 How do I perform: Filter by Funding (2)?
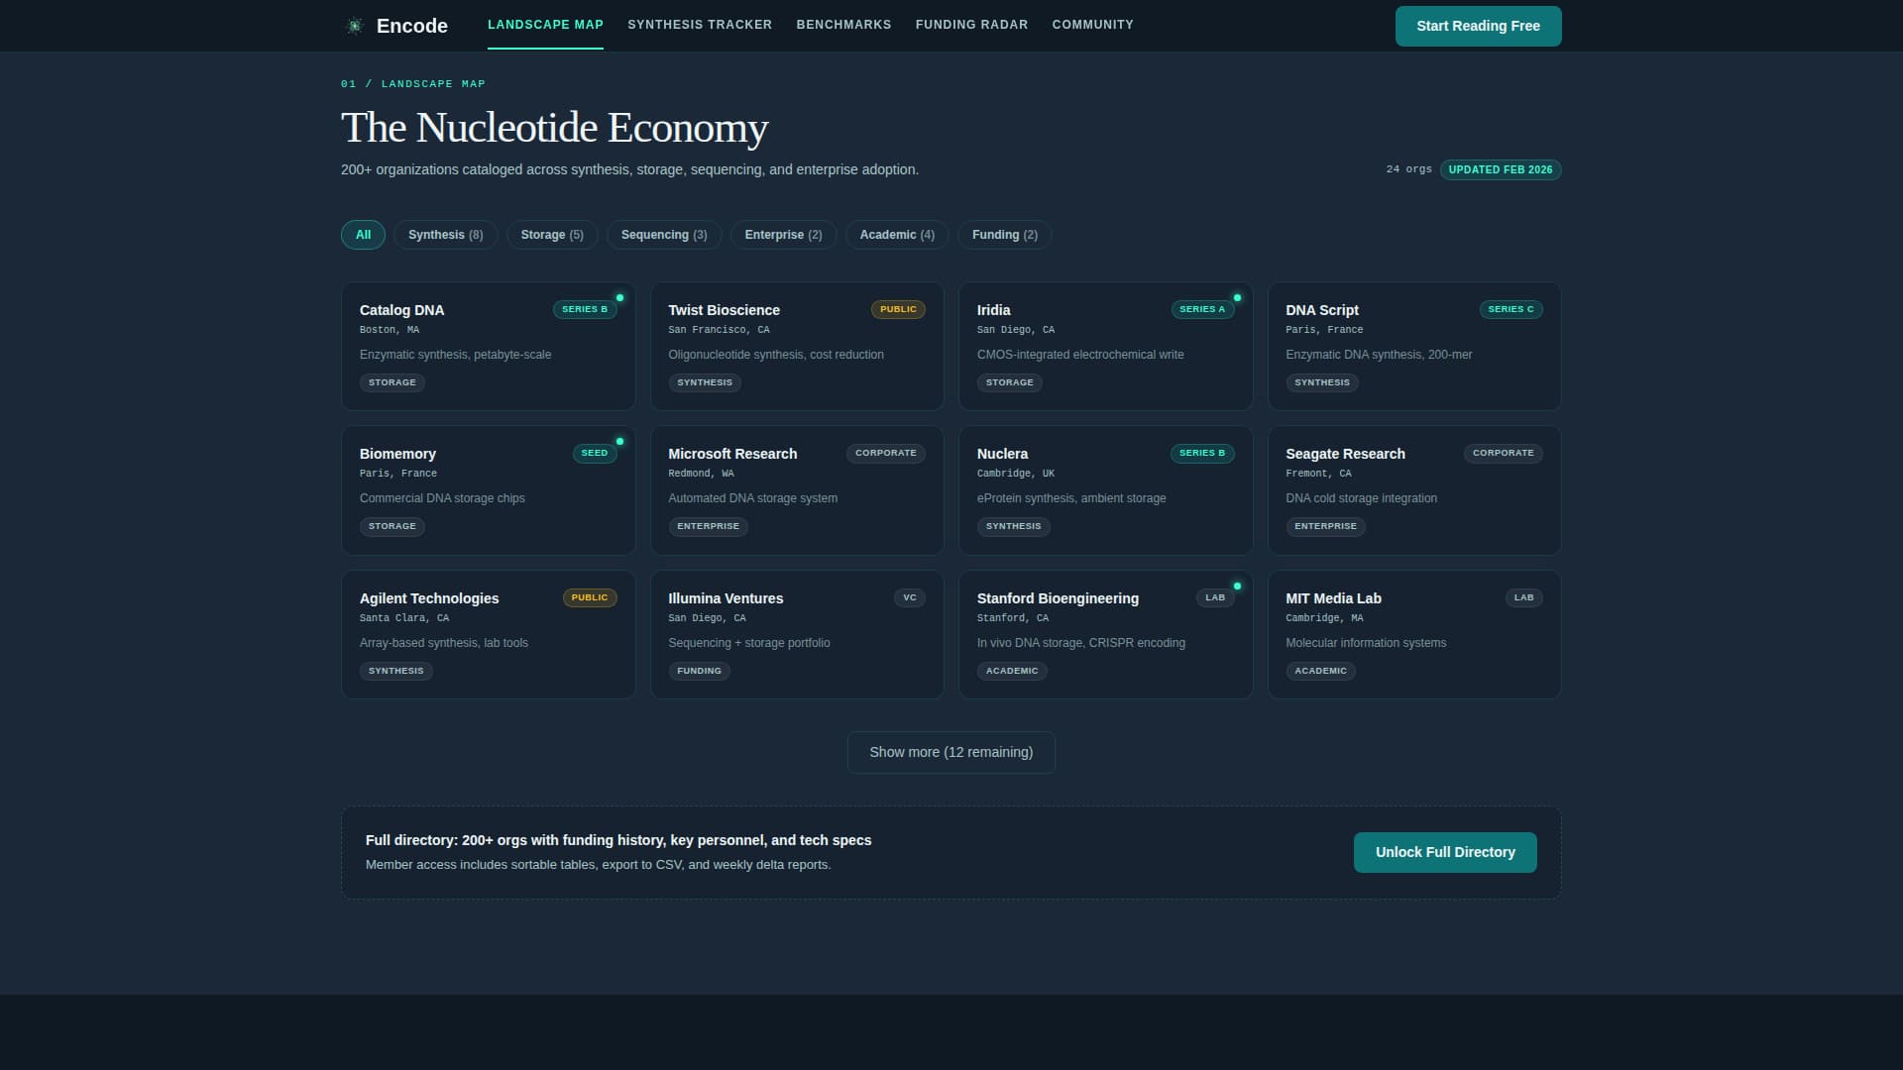pos(1004,235)
